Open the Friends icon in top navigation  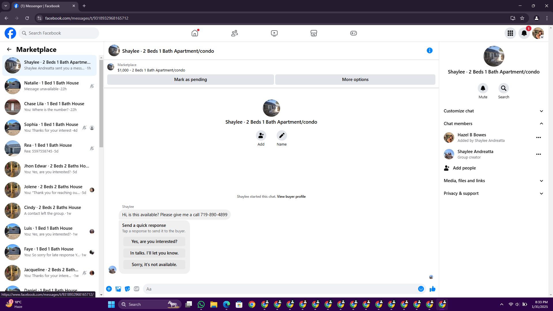point(235,33)
